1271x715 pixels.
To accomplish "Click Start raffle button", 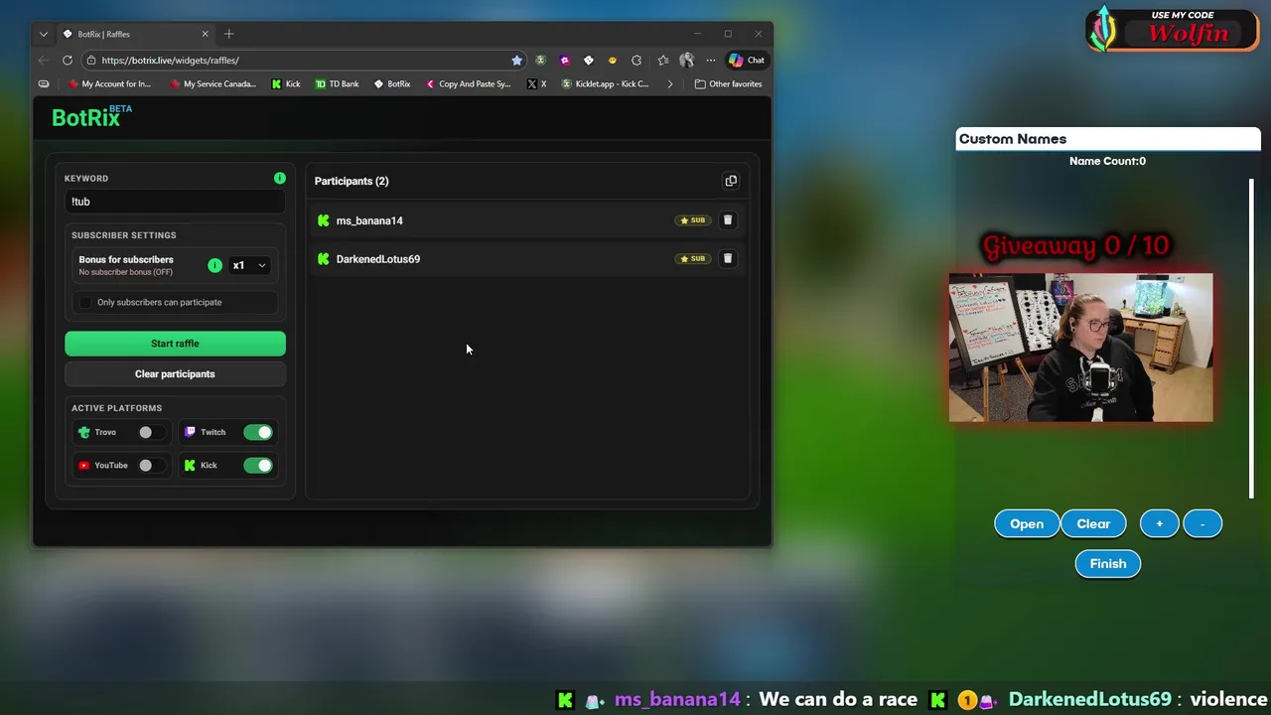I will [x=175, y=344].
